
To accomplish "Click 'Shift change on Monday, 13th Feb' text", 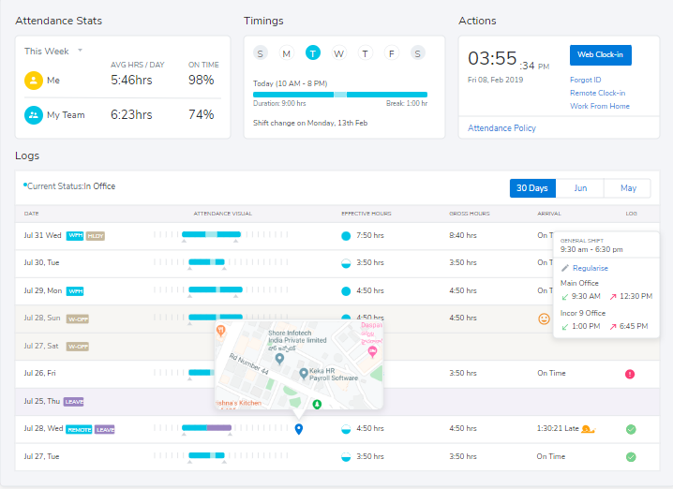I will coord(310,123).
